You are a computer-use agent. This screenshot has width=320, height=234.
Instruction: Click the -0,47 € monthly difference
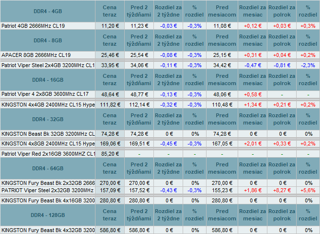(x=253, y=65)
